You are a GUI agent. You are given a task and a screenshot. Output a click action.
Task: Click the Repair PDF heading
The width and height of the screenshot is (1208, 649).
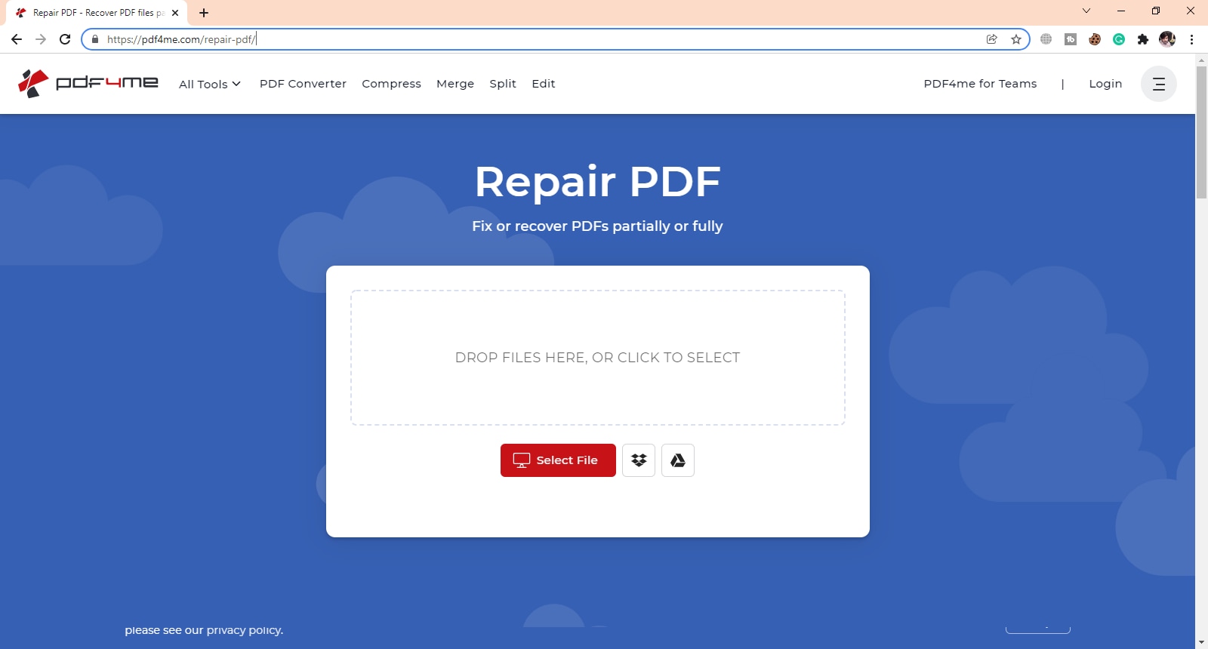598,182
